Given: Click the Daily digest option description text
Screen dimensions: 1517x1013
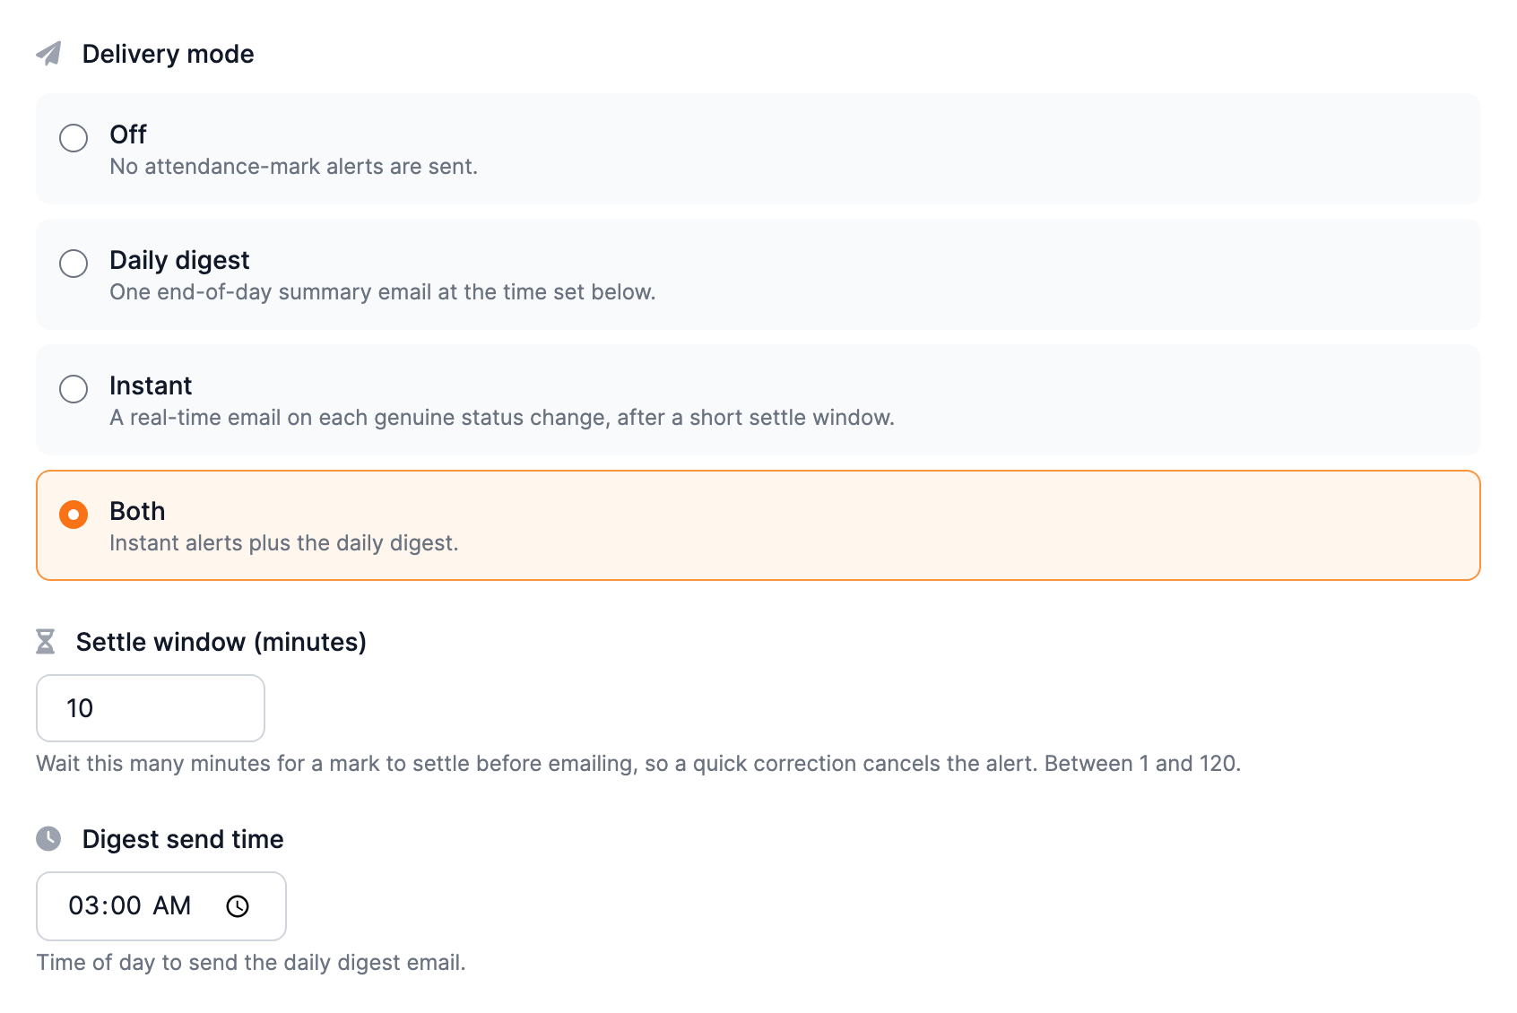Looking at the screenshot, I should click(x=383, y=292).
